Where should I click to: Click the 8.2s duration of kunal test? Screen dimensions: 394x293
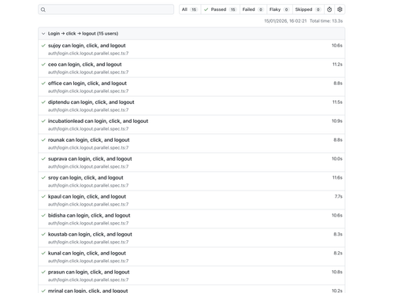tap(338, 254)
